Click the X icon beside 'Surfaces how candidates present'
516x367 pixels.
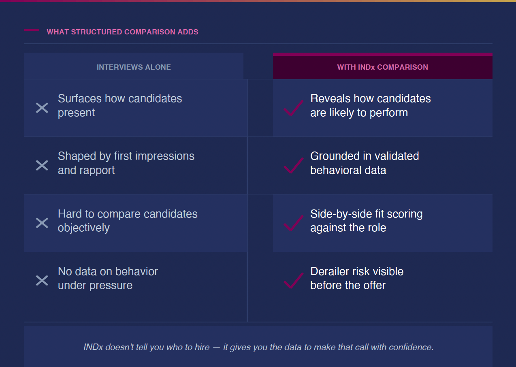point(42,108)
